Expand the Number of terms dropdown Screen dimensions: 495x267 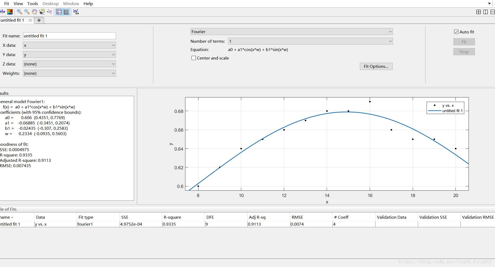coord(310,41)
